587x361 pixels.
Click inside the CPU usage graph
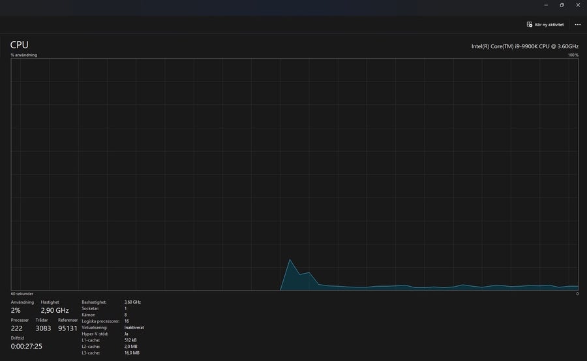(295, 174)
